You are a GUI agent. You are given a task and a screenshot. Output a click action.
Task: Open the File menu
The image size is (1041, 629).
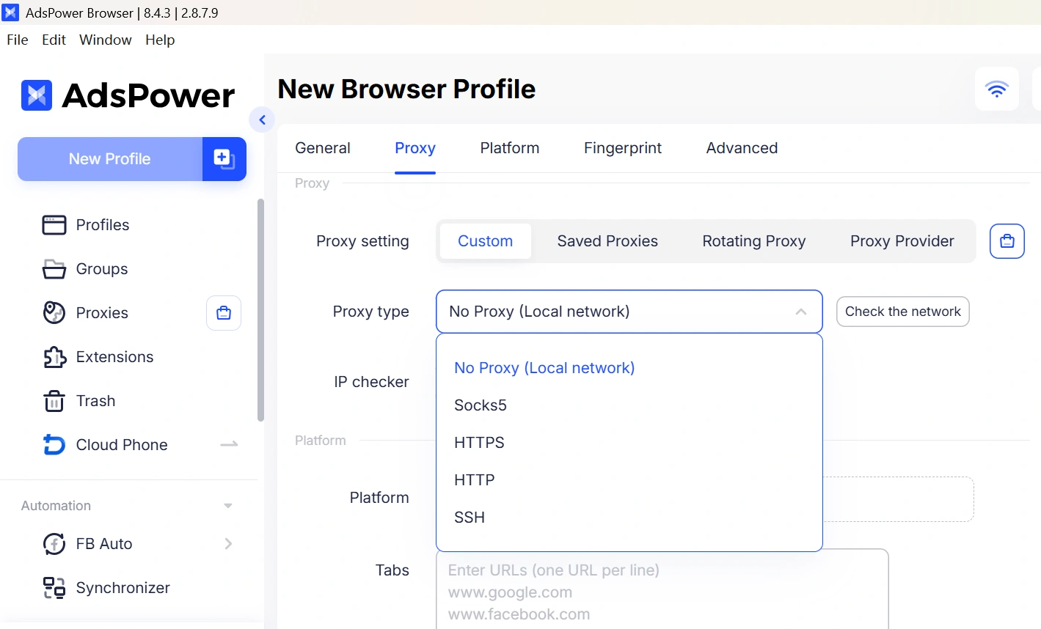[x=18, y=40]
